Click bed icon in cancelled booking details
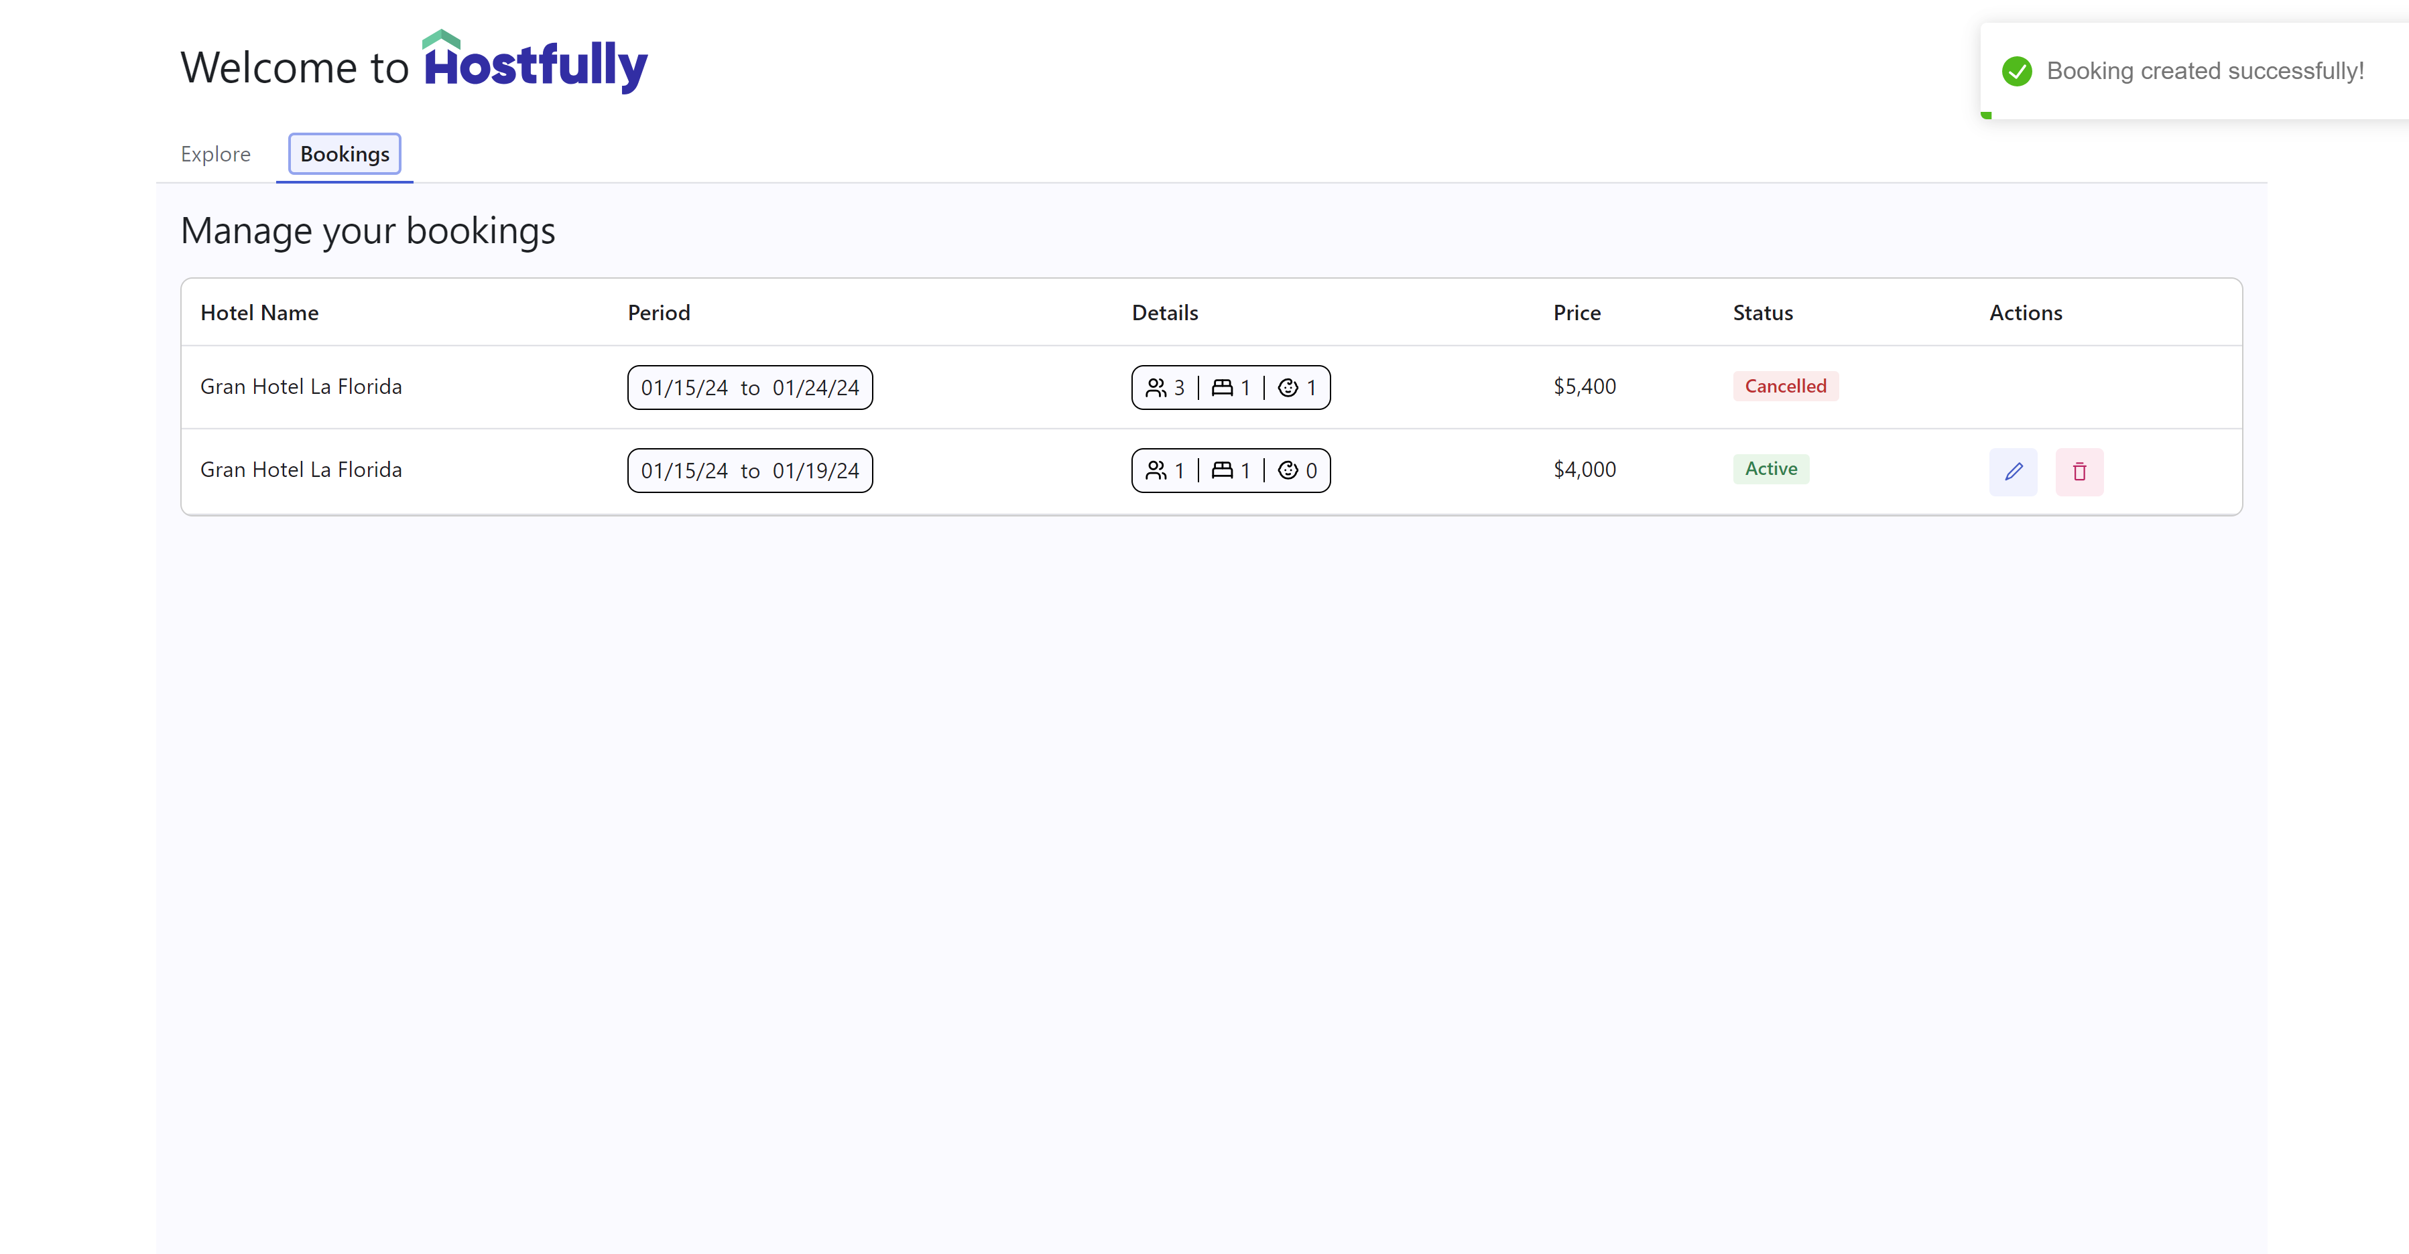The height and width of the screenshot is (1254, 2409). coord(1221,387)
